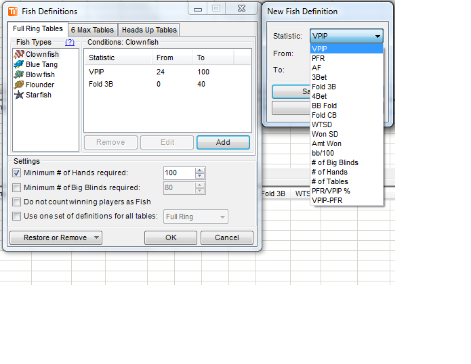Close the Fish Definitions dialog
Viewport: 471px width, 364px height.
point(241,8)
